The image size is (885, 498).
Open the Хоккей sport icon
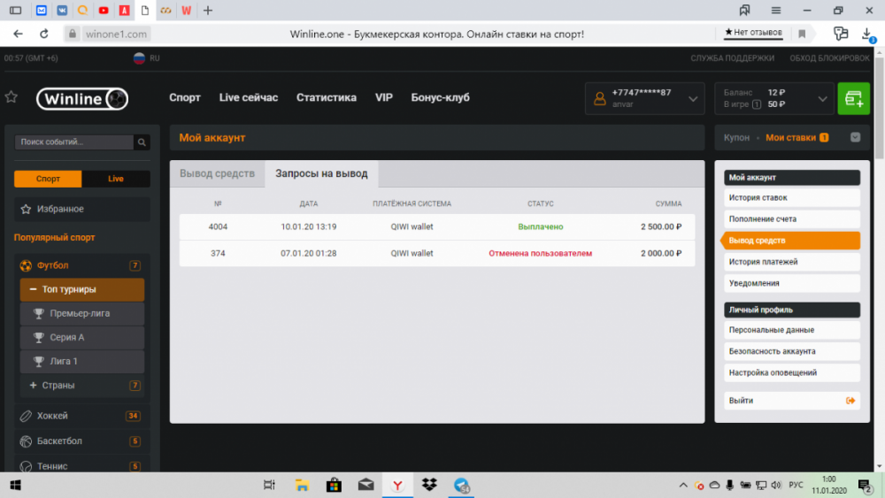[x=27, y=416]
